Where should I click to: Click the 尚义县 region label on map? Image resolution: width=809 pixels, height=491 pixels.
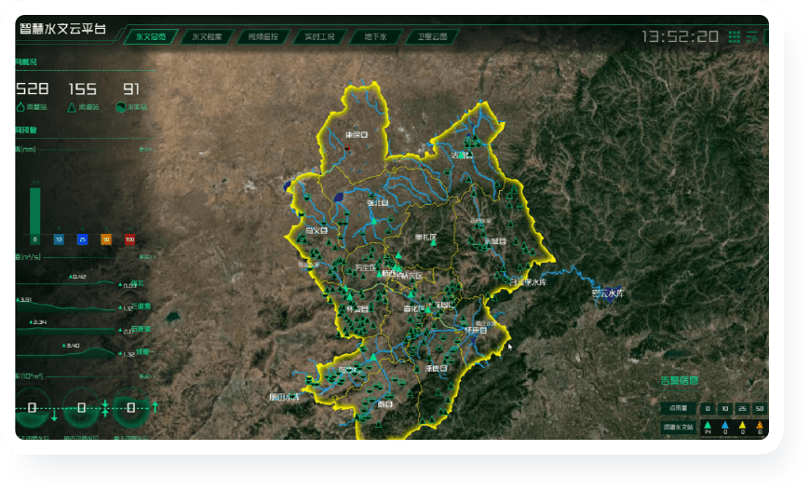tap(317, 231)
